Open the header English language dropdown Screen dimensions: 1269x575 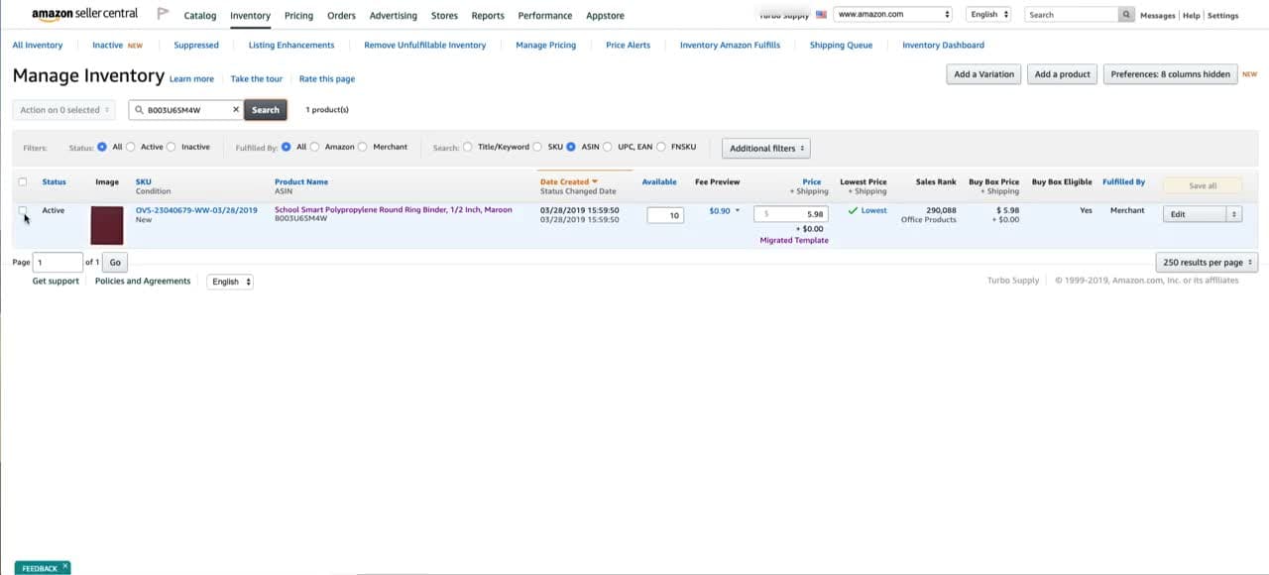988,15
